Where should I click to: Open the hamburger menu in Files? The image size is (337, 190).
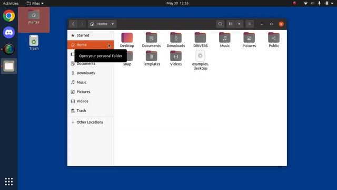pos(250,24)
